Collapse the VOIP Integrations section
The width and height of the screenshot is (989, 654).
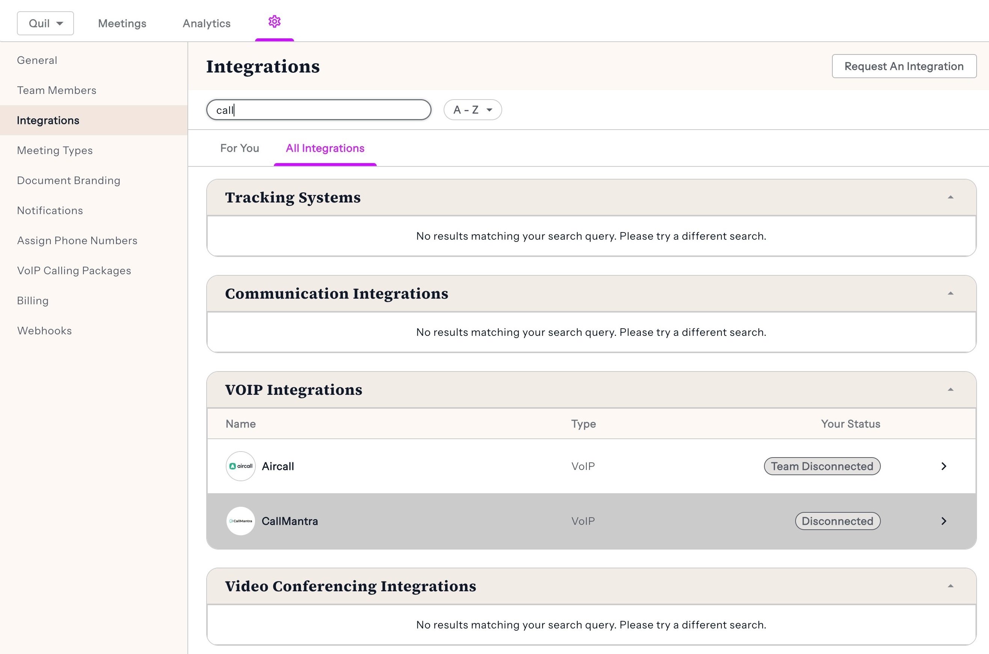(950, 390)
